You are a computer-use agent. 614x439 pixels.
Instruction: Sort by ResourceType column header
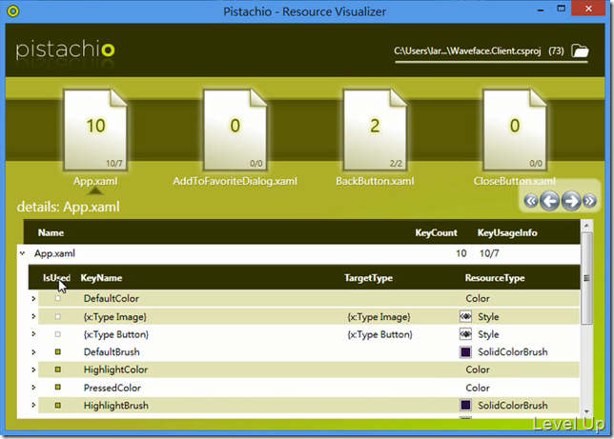pos(495,278)
